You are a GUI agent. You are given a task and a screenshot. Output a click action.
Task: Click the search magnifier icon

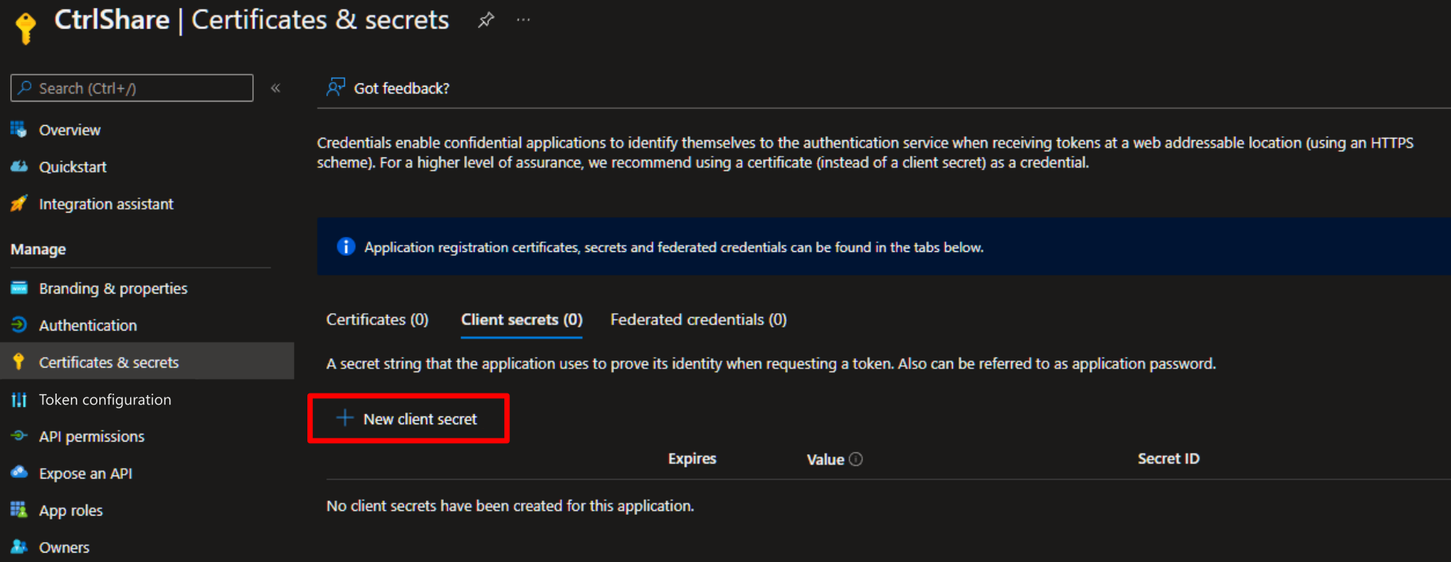(x=25, y=88)
